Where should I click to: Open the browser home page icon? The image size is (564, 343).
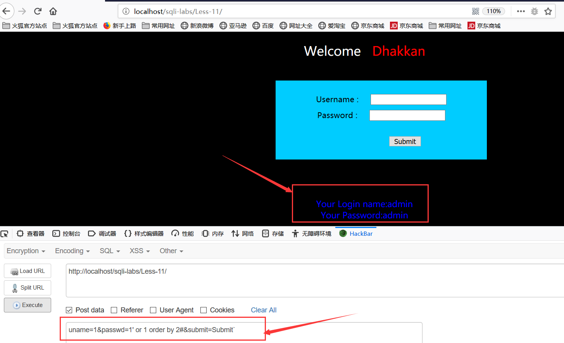click(53, 11)
